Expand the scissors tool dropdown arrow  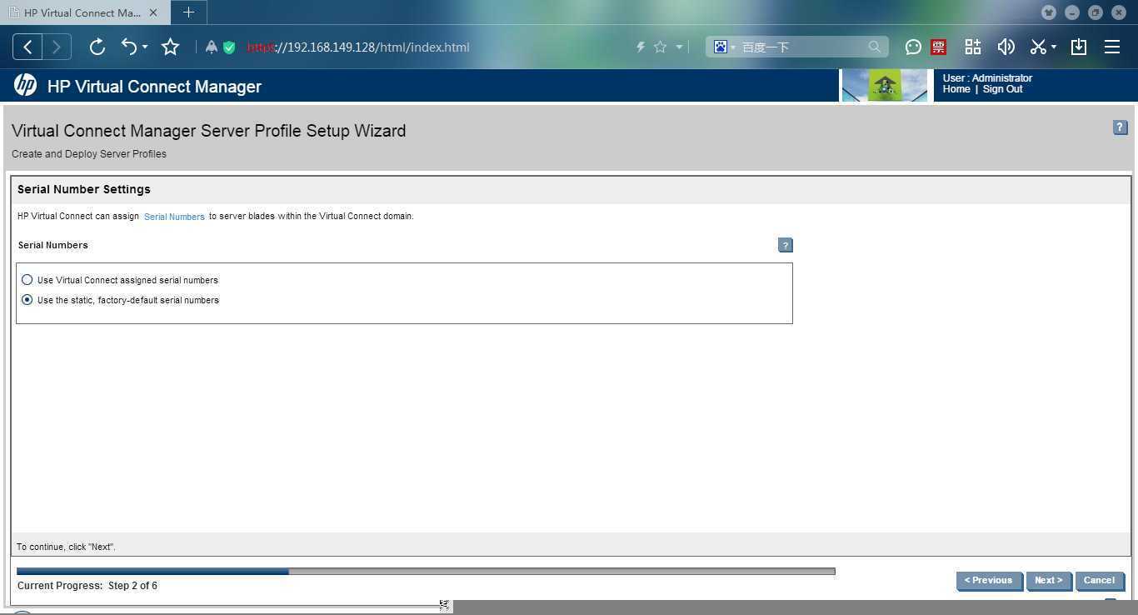pyautogui.click(x=1054, y=47)
